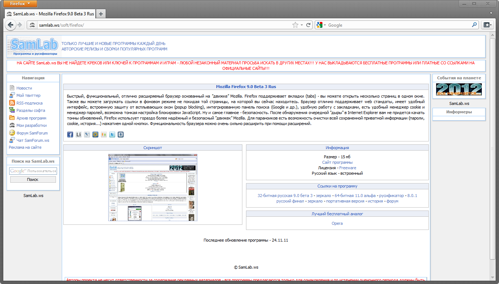This screenshot has height=284, width=499.
Task: Click the Mozilla Firefox 9.0 Beta 3 Rus heading
Action: coord(246,87)
